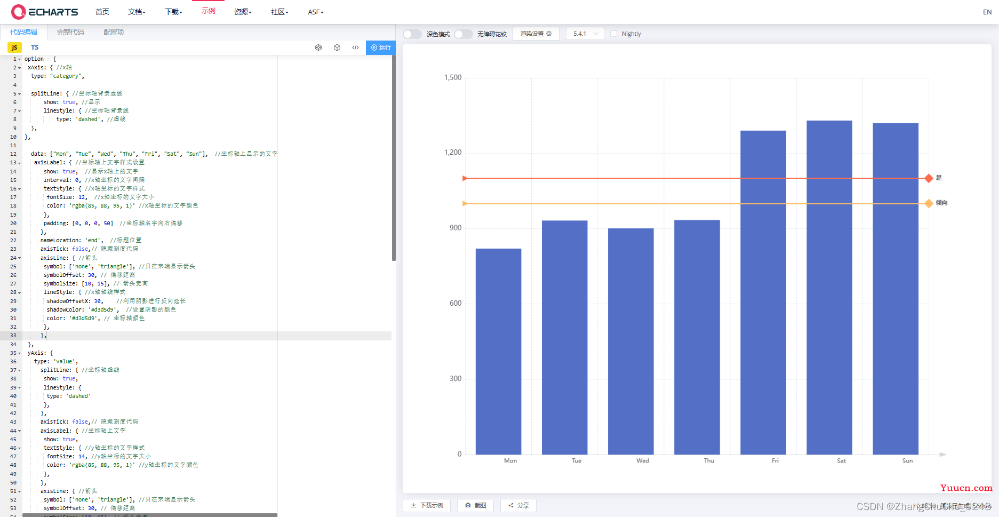Click the Mon bar in chart

[x=498, y=352]
